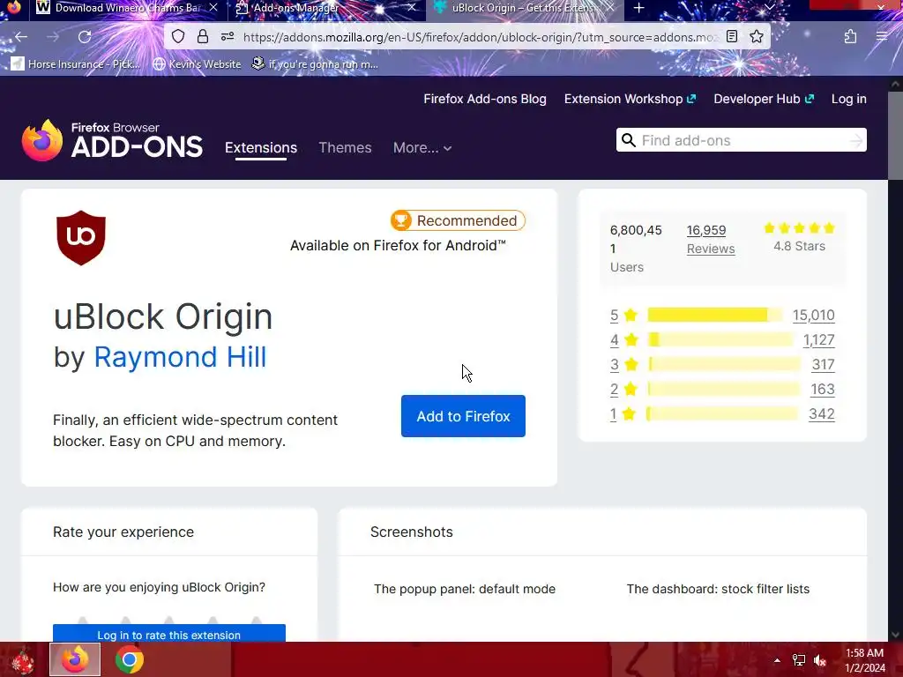Viewport: 903px width, 677px height.
Task: Click the network tray icon
Action: 799,660
